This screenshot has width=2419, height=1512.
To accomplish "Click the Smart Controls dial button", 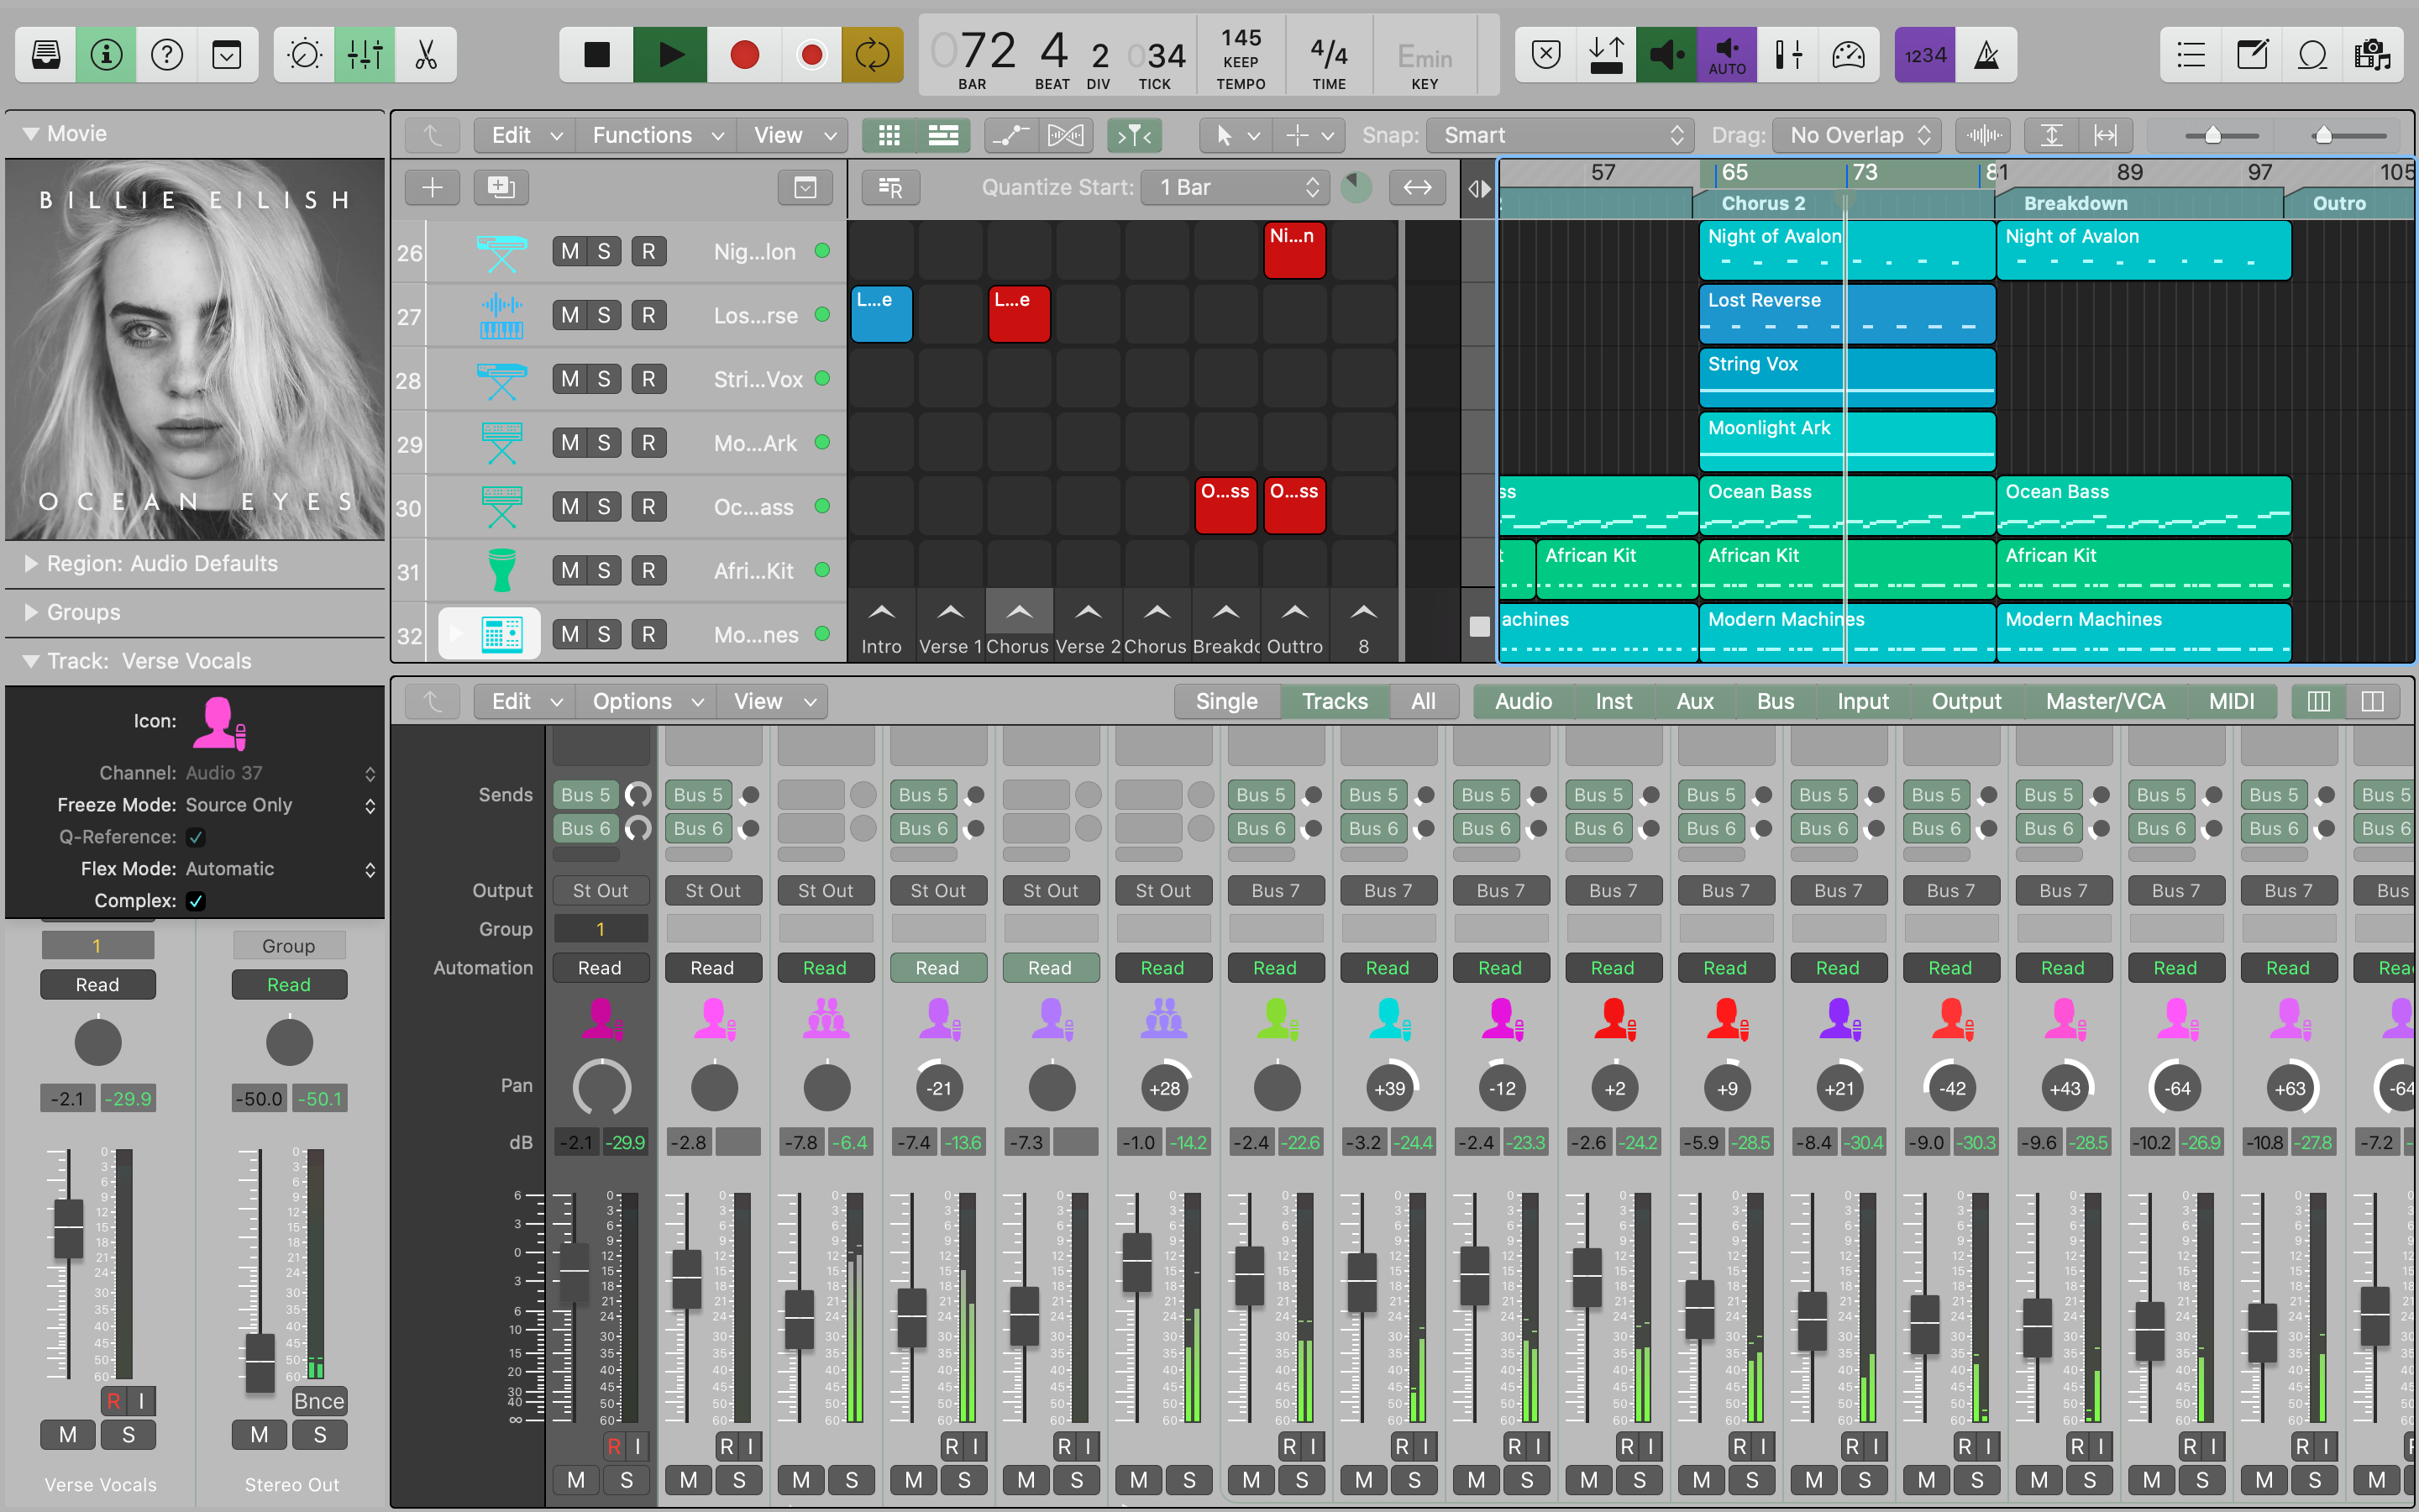I will coord(304,55).
